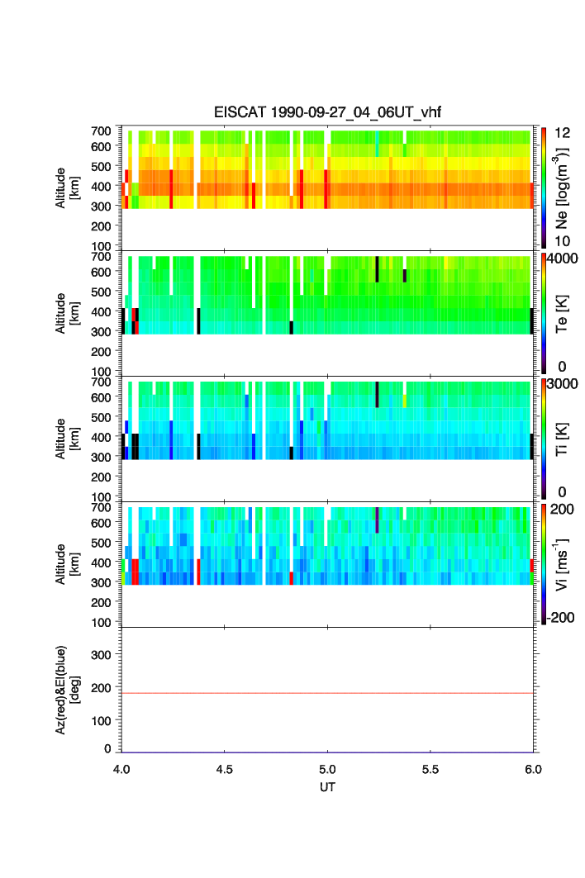Click the 600 altitude tick in Ti panel
The width and height of the screenshot is (585, 878).
point(101,397)
